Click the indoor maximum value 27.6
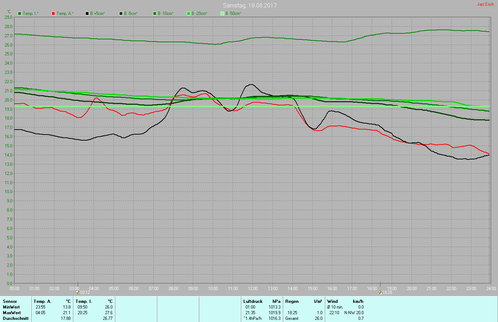The image size is (498, 322). (x=109, y=313)
